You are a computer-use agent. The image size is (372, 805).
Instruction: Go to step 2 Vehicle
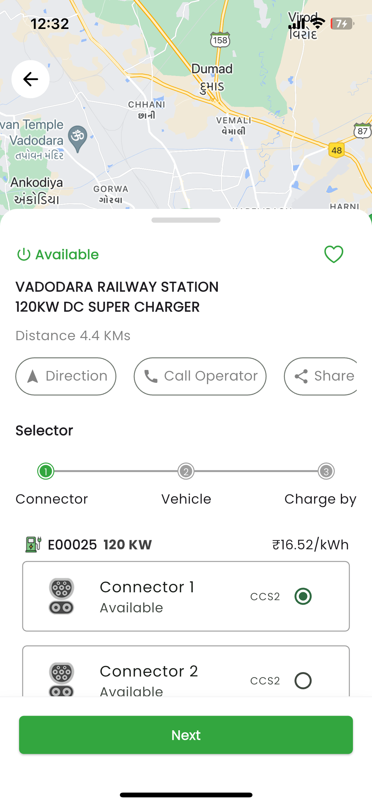(x=186, y=471)
